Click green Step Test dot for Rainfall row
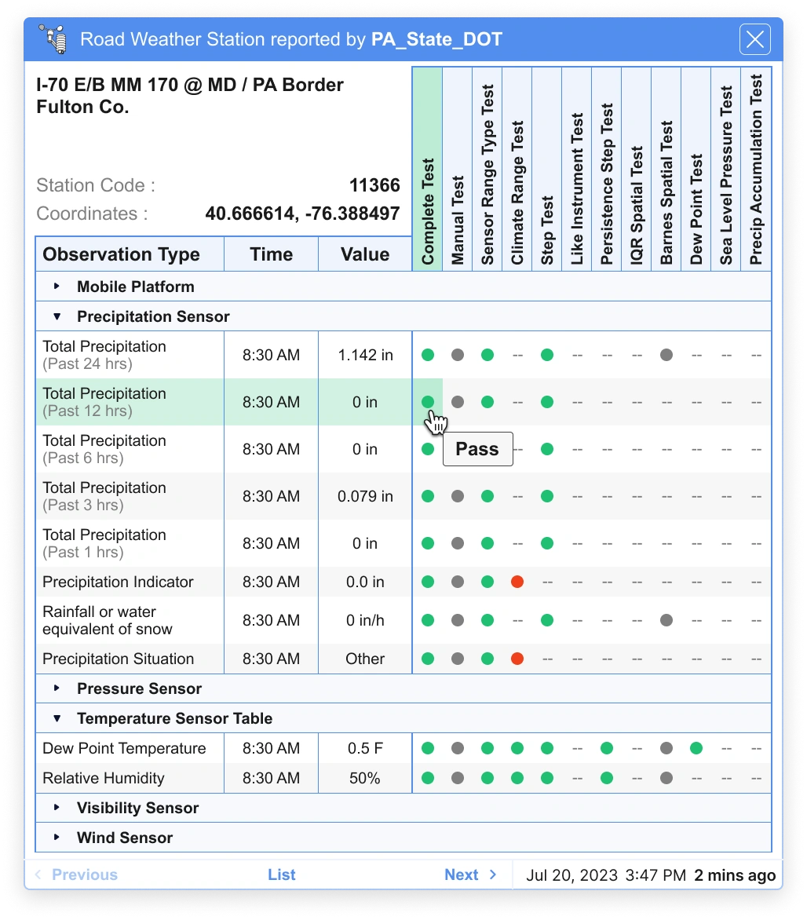Image resolution: width=807 pixels, height=920 pixels. point(546,620)
